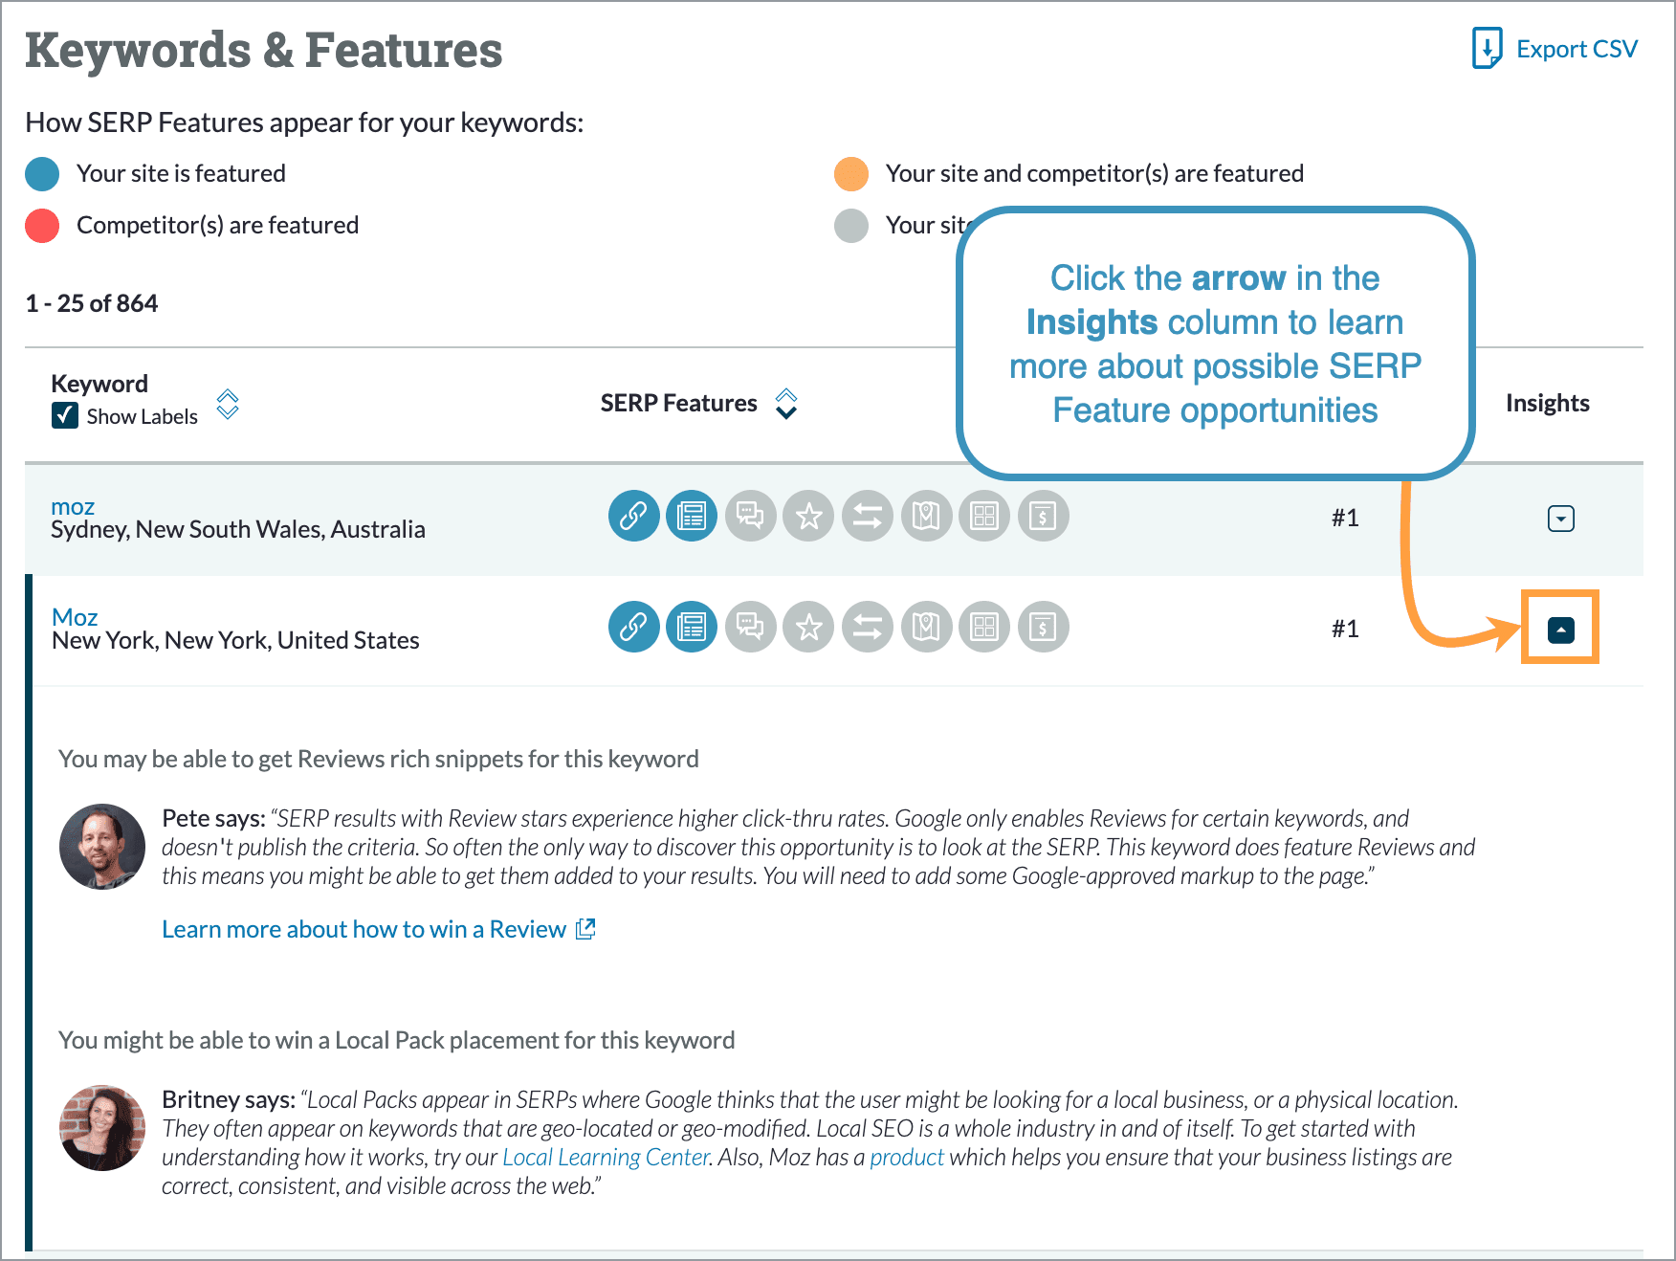Click the image pack grid icon for Moz New York
The height and width of the screenshot is (1261, 1676).
click(x=984, y=628)
